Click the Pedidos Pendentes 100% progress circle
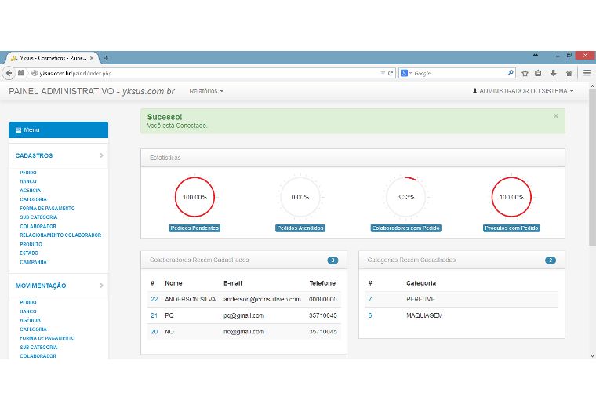Screen dimensions: 596x408 tap(194, 197)
